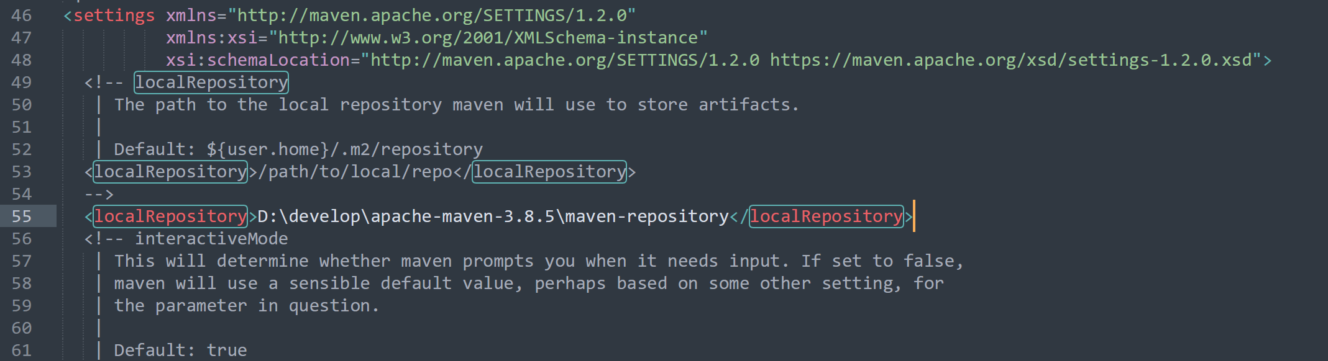Click the interactiveMode comment heading
Image resolution: width=1328 pixels, height=361 pixels.
[x=211, y=239]
